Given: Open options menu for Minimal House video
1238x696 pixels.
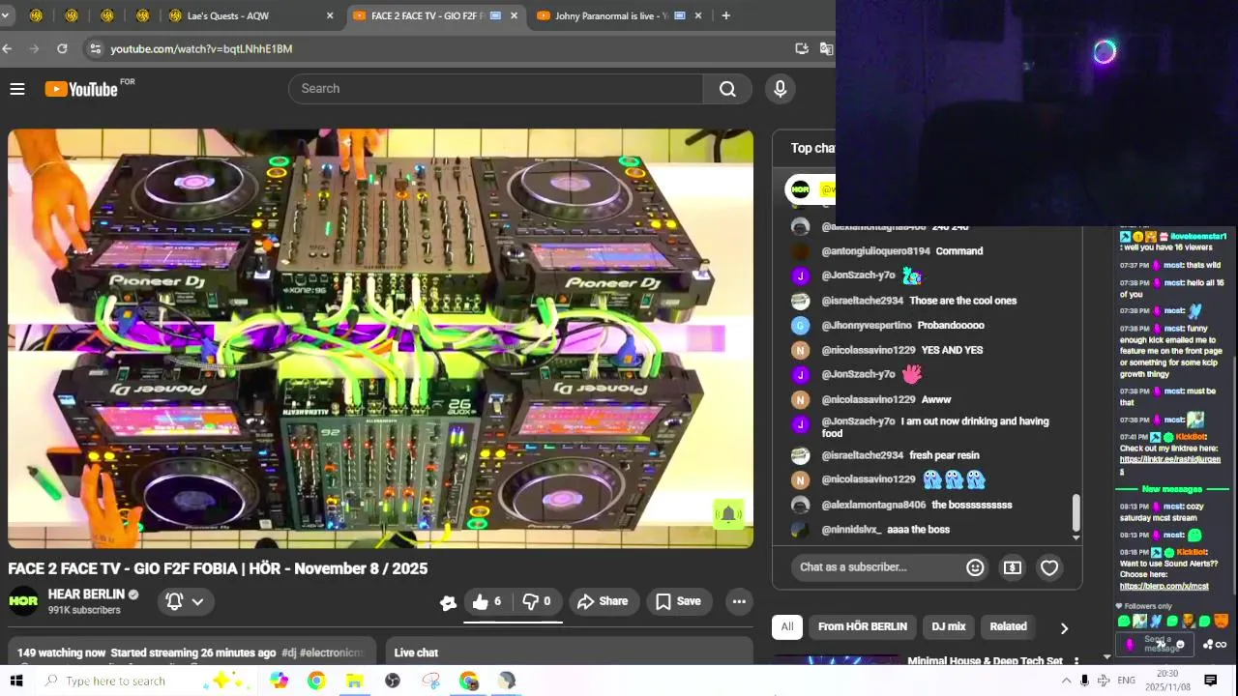Looking at the screenshot, I should 1076,662.
